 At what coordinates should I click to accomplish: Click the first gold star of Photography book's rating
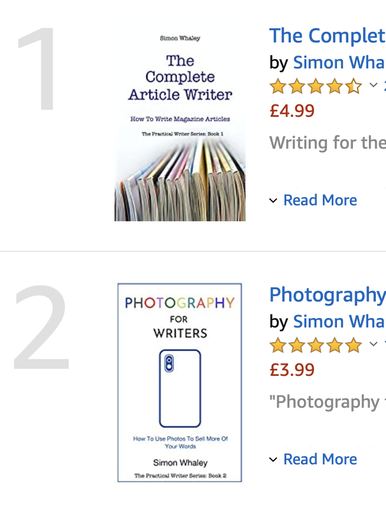pyautogui.click(x=278, y=345)
